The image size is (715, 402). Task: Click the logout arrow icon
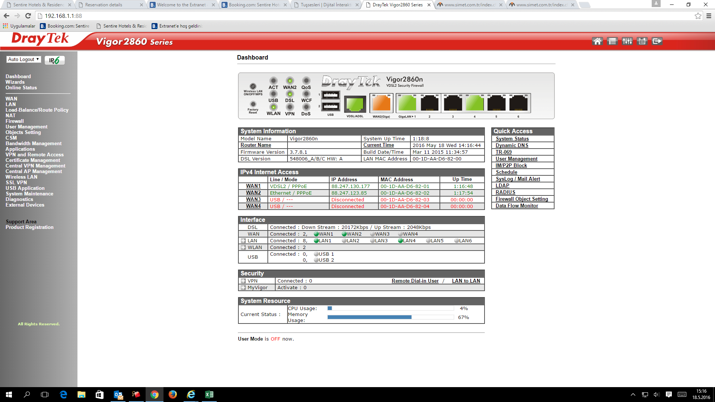click(657, 41)
